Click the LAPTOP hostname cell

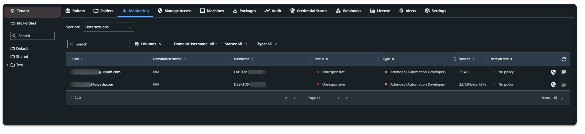pyautogui.click(x=250, y=72)
